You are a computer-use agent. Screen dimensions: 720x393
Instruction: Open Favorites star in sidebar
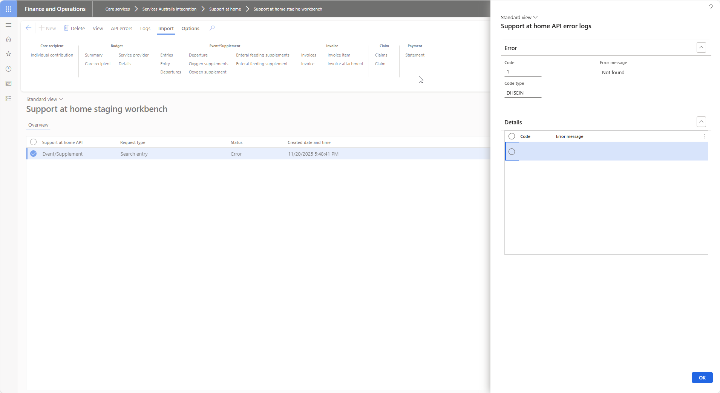pos(8,54)
